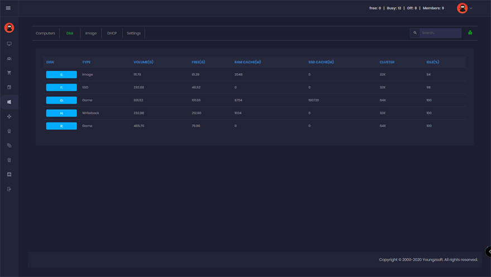The width and height of the screenshot is (491, 277).
Task: Click the magnifier search icon
Action: point(415,33)
